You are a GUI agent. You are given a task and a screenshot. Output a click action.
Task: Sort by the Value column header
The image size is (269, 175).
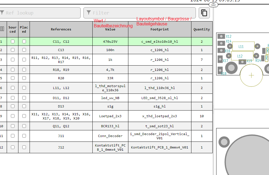coord(110,29)
